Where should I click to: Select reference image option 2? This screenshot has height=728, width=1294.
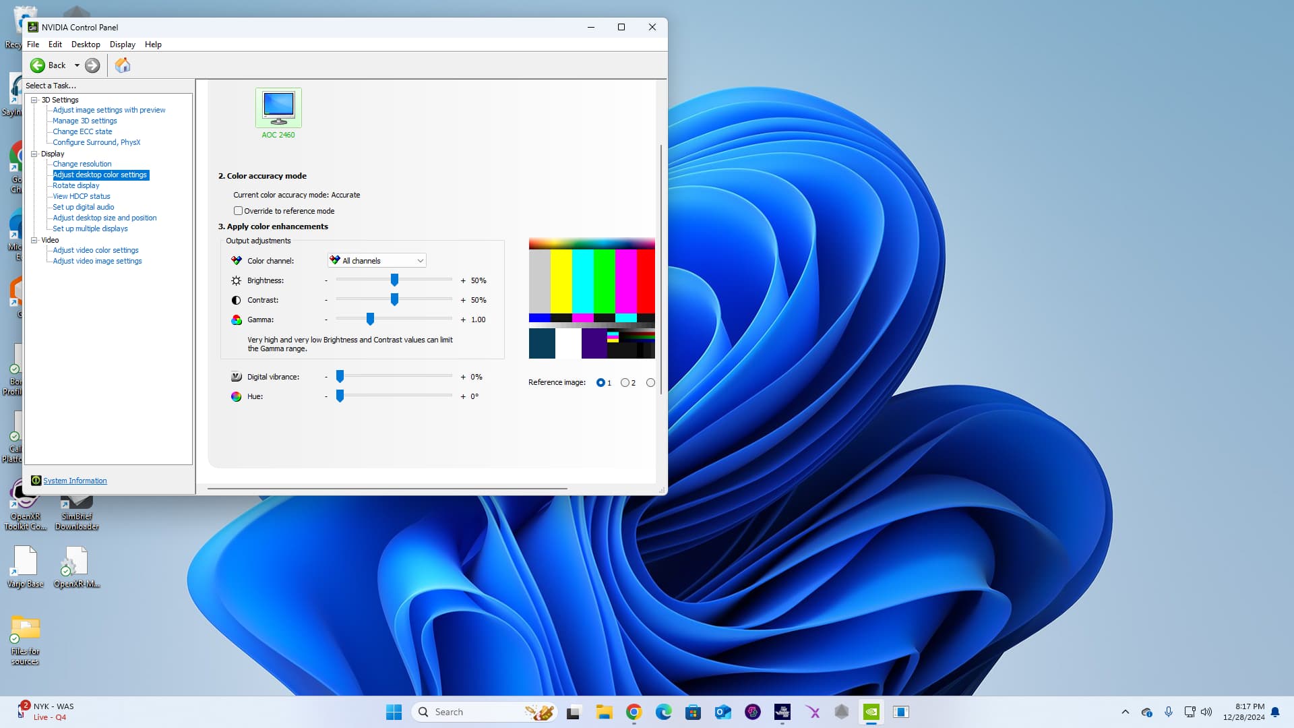625,383
